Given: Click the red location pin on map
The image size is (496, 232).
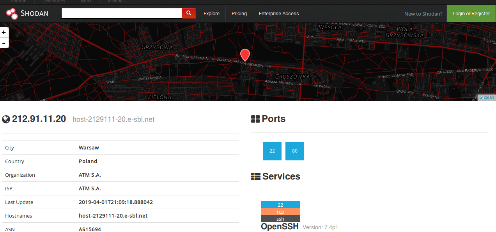Looking at the screenshot, I should tap(245, 55).
